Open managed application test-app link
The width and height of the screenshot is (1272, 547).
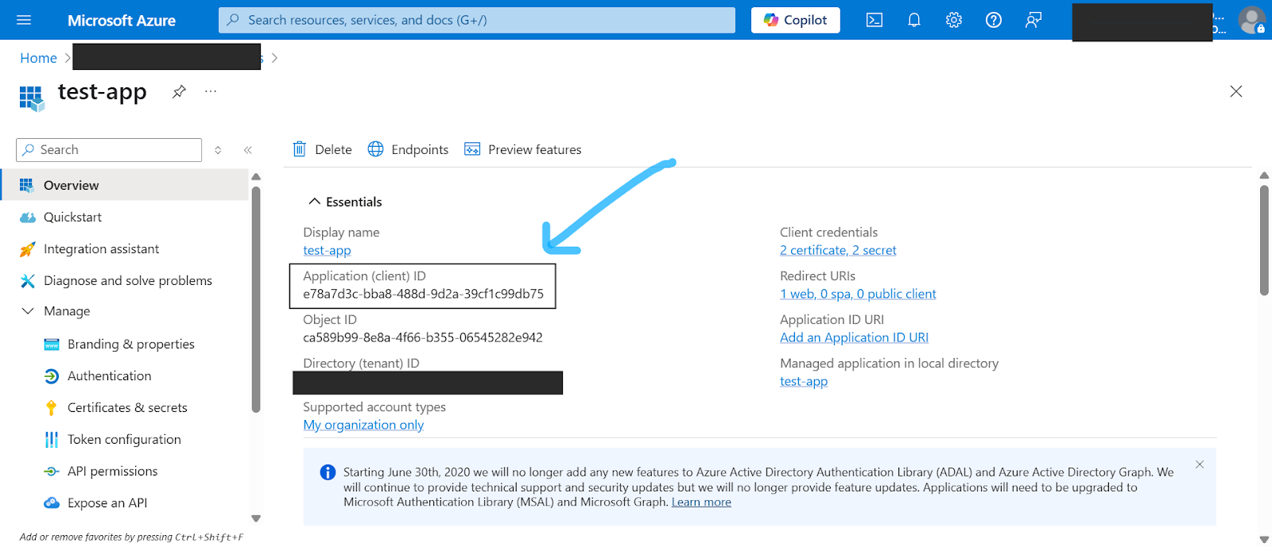click(x=804, y=381)
